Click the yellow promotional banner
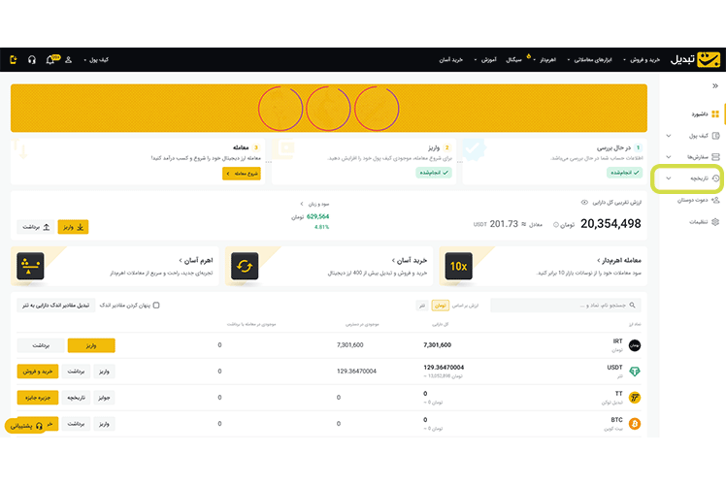Image resolution: width=726 pixels, height=485 pixels. click(328, 108)
